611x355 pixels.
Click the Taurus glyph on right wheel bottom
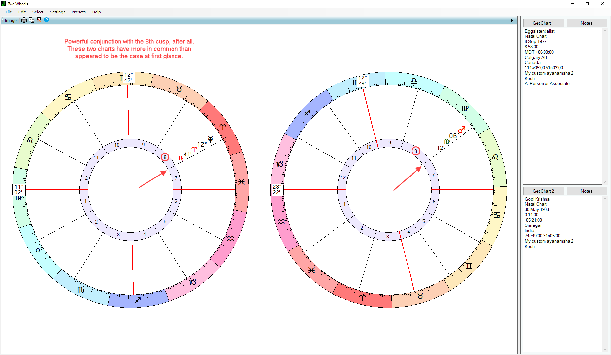coord(420,296)
